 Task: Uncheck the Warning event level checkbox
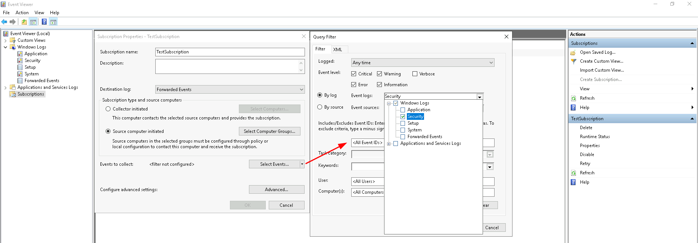click(x=379, y=74)
